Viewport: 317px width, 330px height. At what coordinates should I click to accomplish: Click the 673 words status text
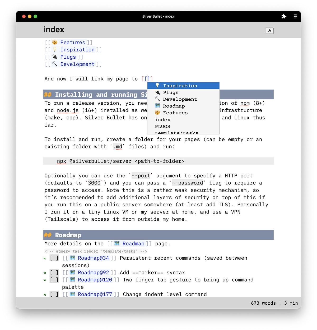coord(263,303)
